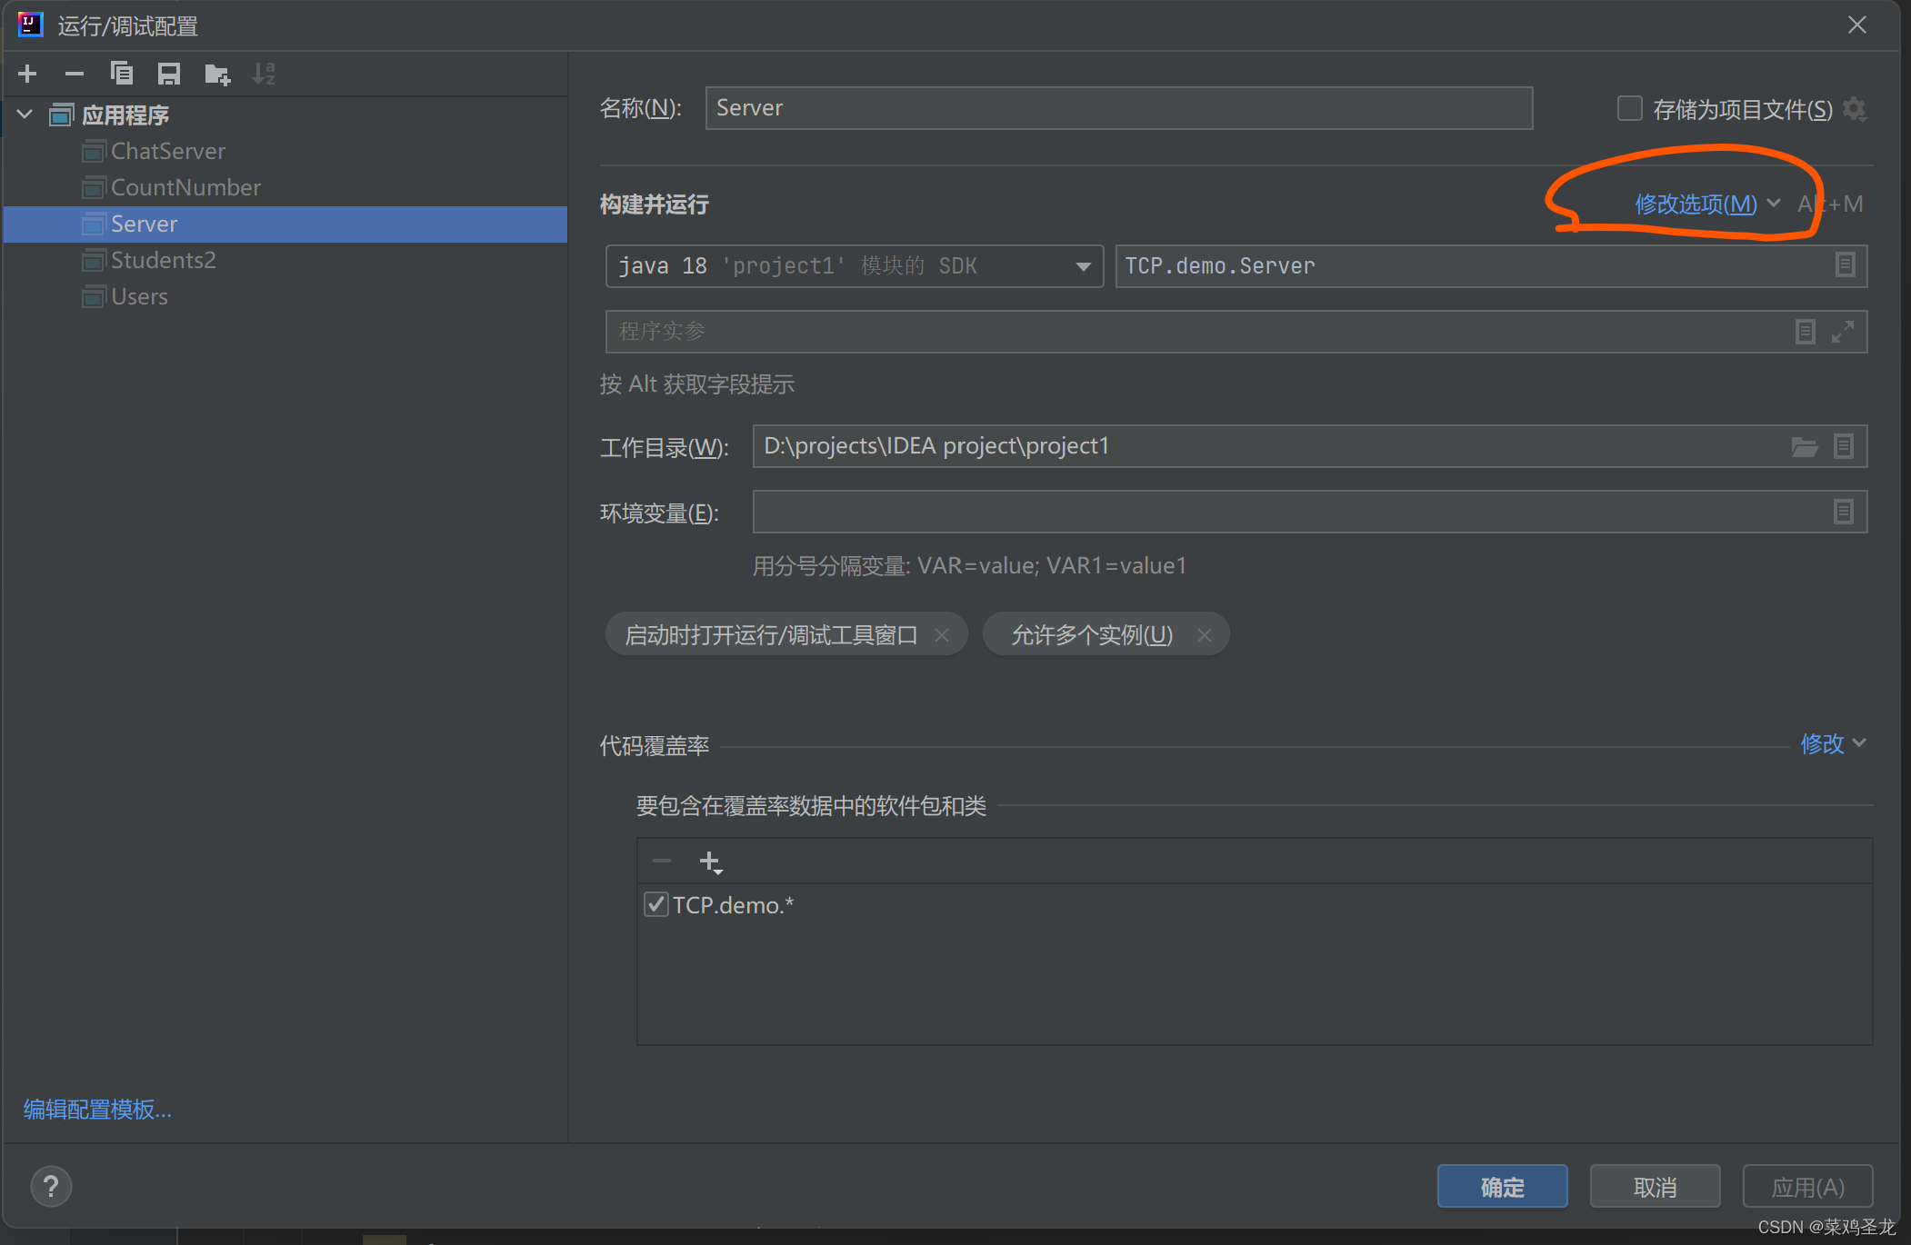
Task: Create a new configuration folder
Action: coord(217,74)
